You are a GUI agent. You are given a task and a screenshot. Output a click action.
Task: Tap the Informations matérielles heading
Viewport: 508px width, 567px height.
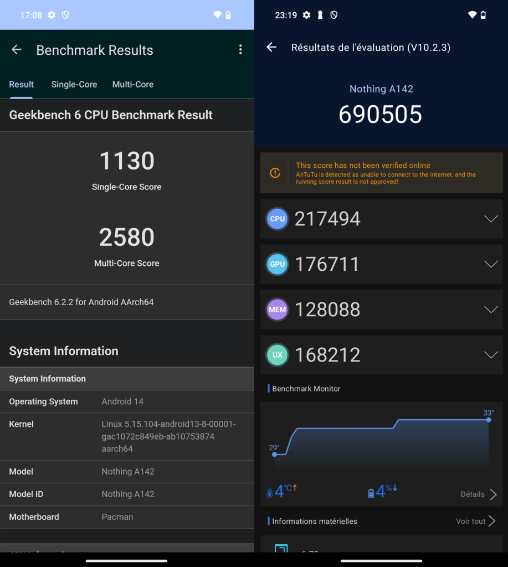coord(315,521)
